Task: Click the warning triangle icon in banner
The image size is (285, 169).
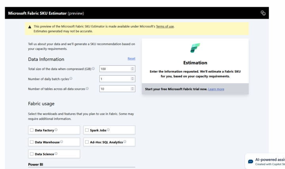Action: point(30,27)
